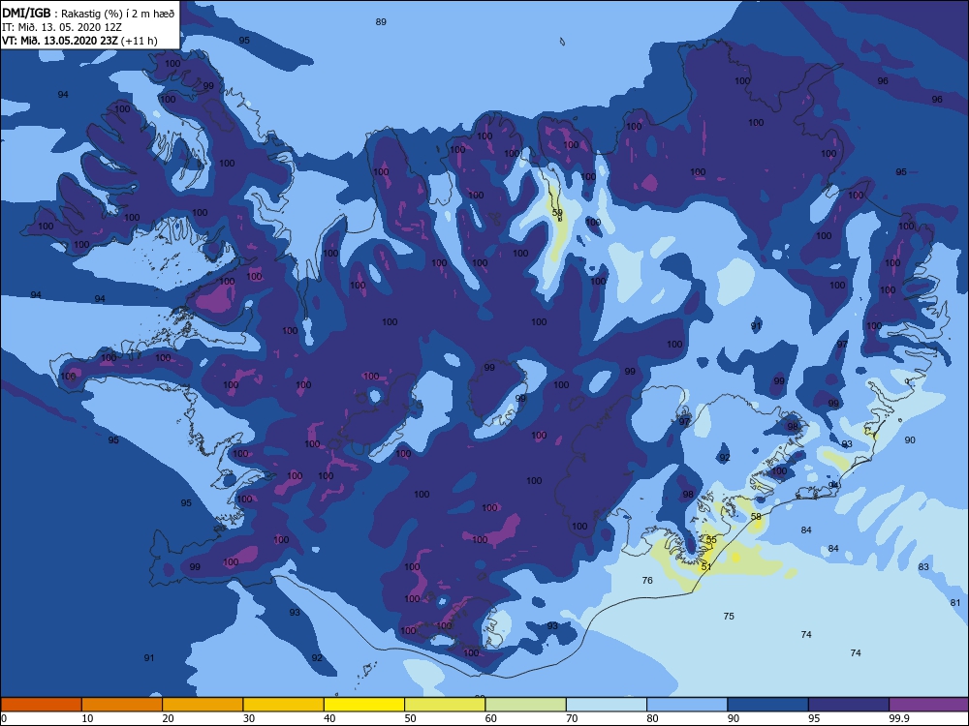The height and width of the screenshot is (726, 969).
Task: Select the '58' humidity value
Action: click(756, 517)
